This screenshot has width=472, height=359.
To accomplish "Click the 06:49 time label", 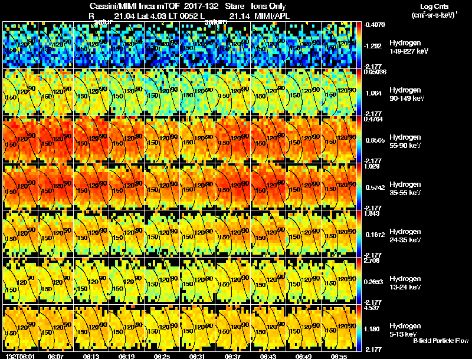I will point(303,356).
